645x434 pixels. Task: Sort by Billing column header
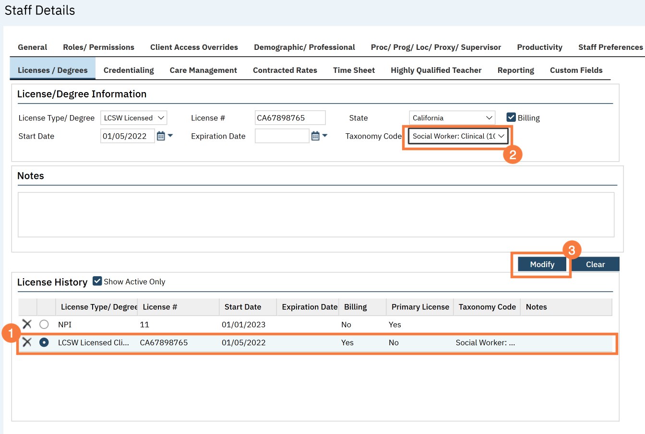click(x=363, y=307)
